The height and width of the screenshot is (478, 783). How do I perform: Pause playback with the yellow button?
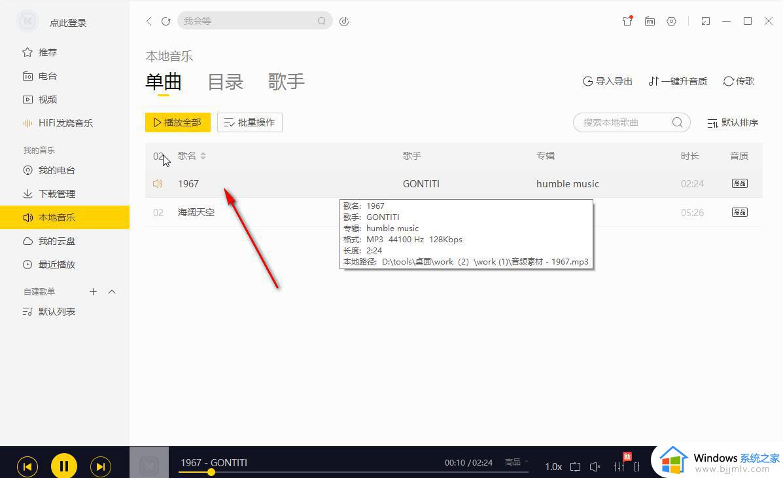click(64, 466)
